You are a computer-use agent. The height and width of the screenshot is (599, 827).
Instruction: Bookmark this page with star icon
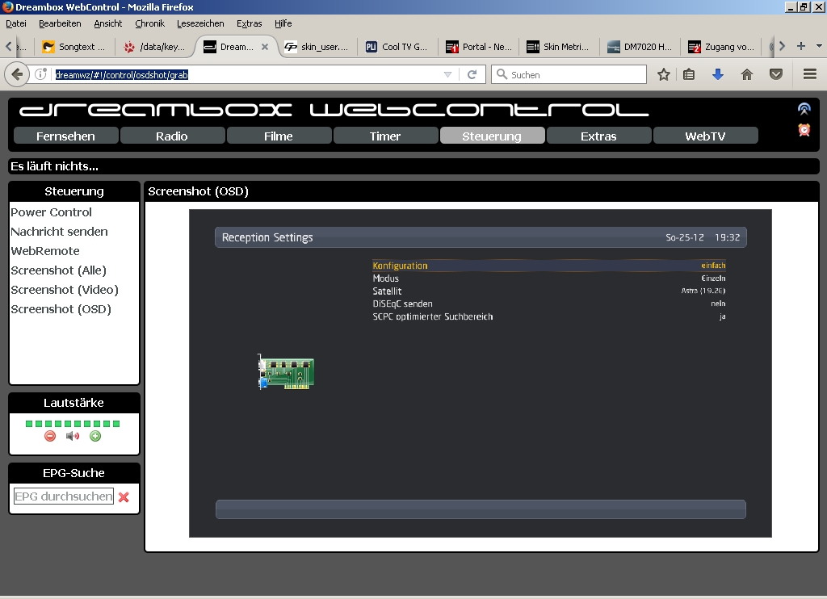[x=664, y=75]
